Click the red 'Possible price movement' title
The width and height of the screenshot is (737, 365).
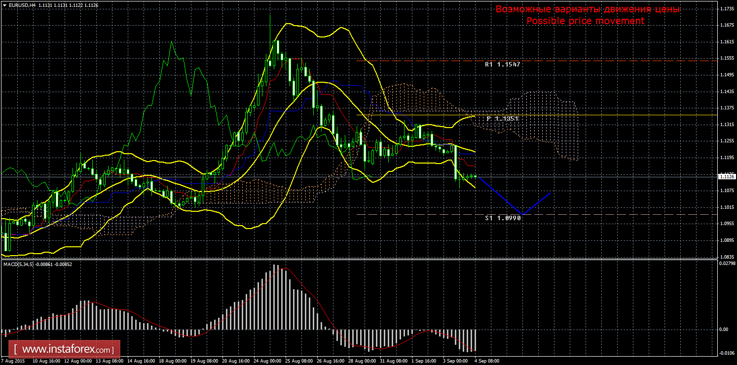(x=585, y=21)
